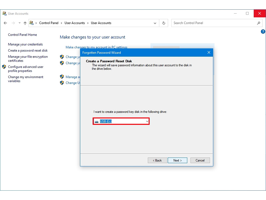Maximize the User Accounts window
This screenshot has height=200, width=266.
point(247,13)
